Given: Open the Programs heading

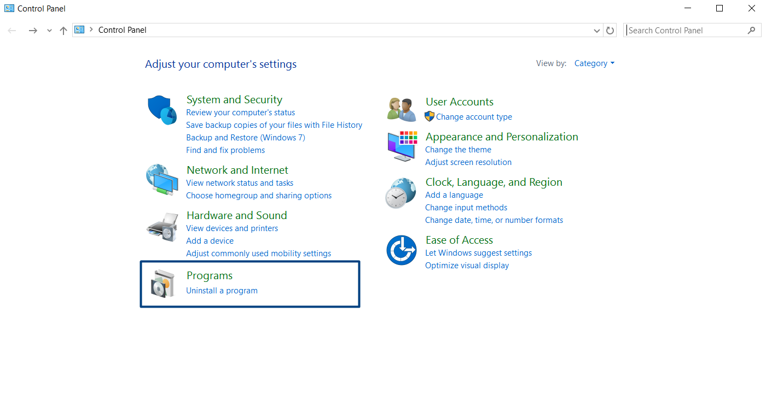Looking at the screenshot, I should 210,275.
